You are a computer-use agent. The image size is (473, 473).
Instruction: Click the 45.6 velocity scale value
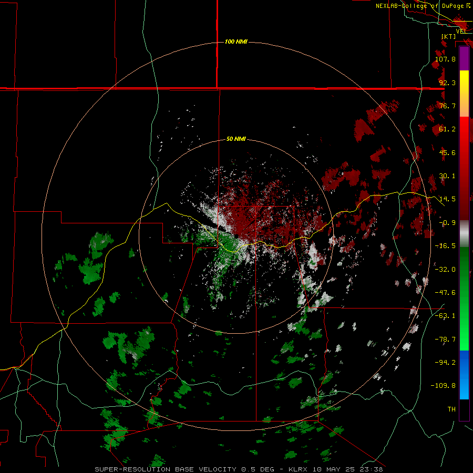pyautogui.click(x=447, y=152)
